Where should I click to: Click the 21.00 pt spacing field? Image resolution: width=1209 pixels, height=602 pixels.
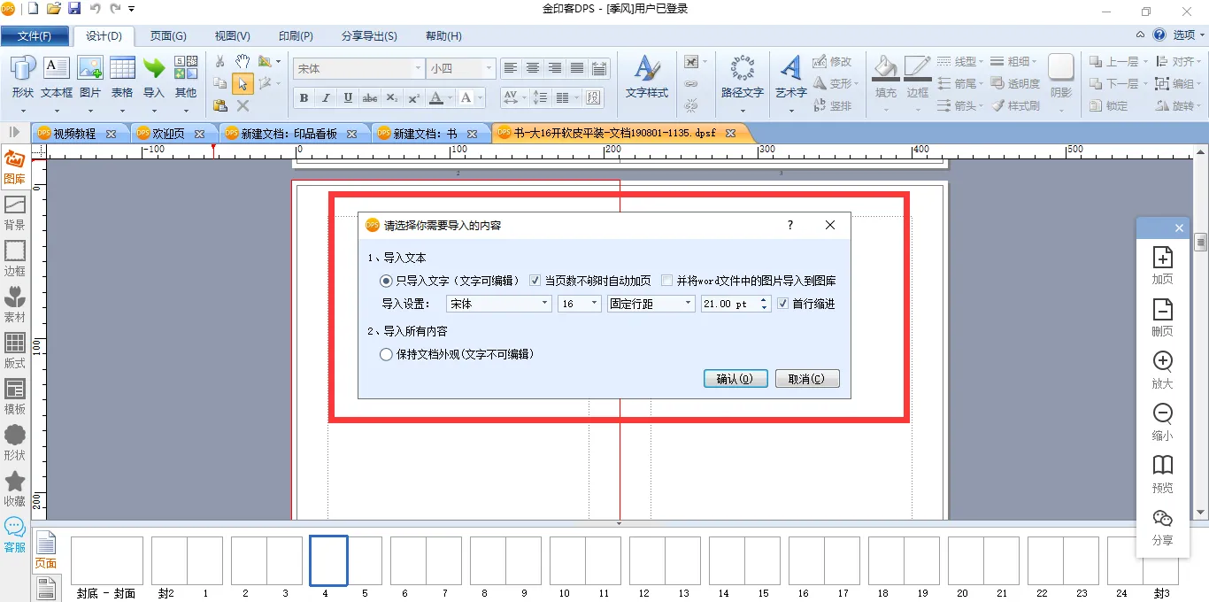[728, 304]
